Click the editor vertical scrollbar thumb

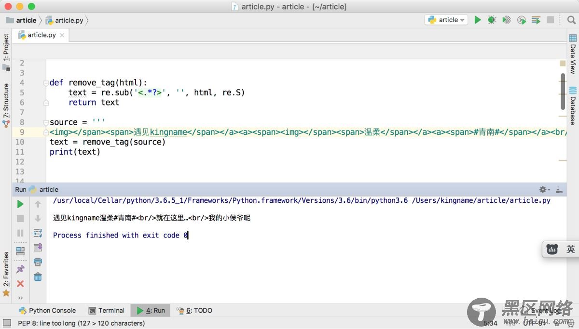tap(563, 92)
